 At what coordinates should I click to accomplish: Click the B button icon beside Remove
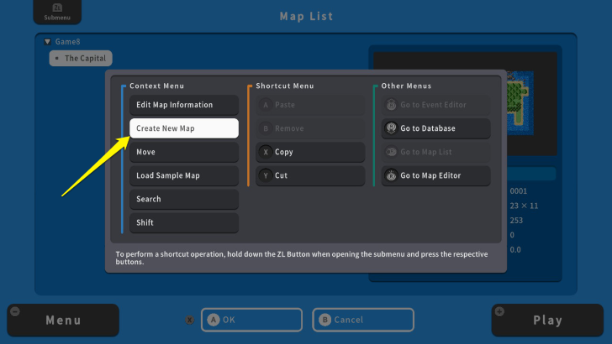[266, 128]
